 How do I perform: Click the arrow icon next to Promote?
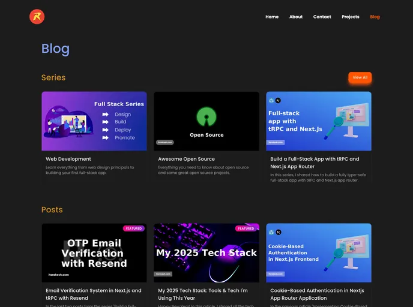[106, 137]
